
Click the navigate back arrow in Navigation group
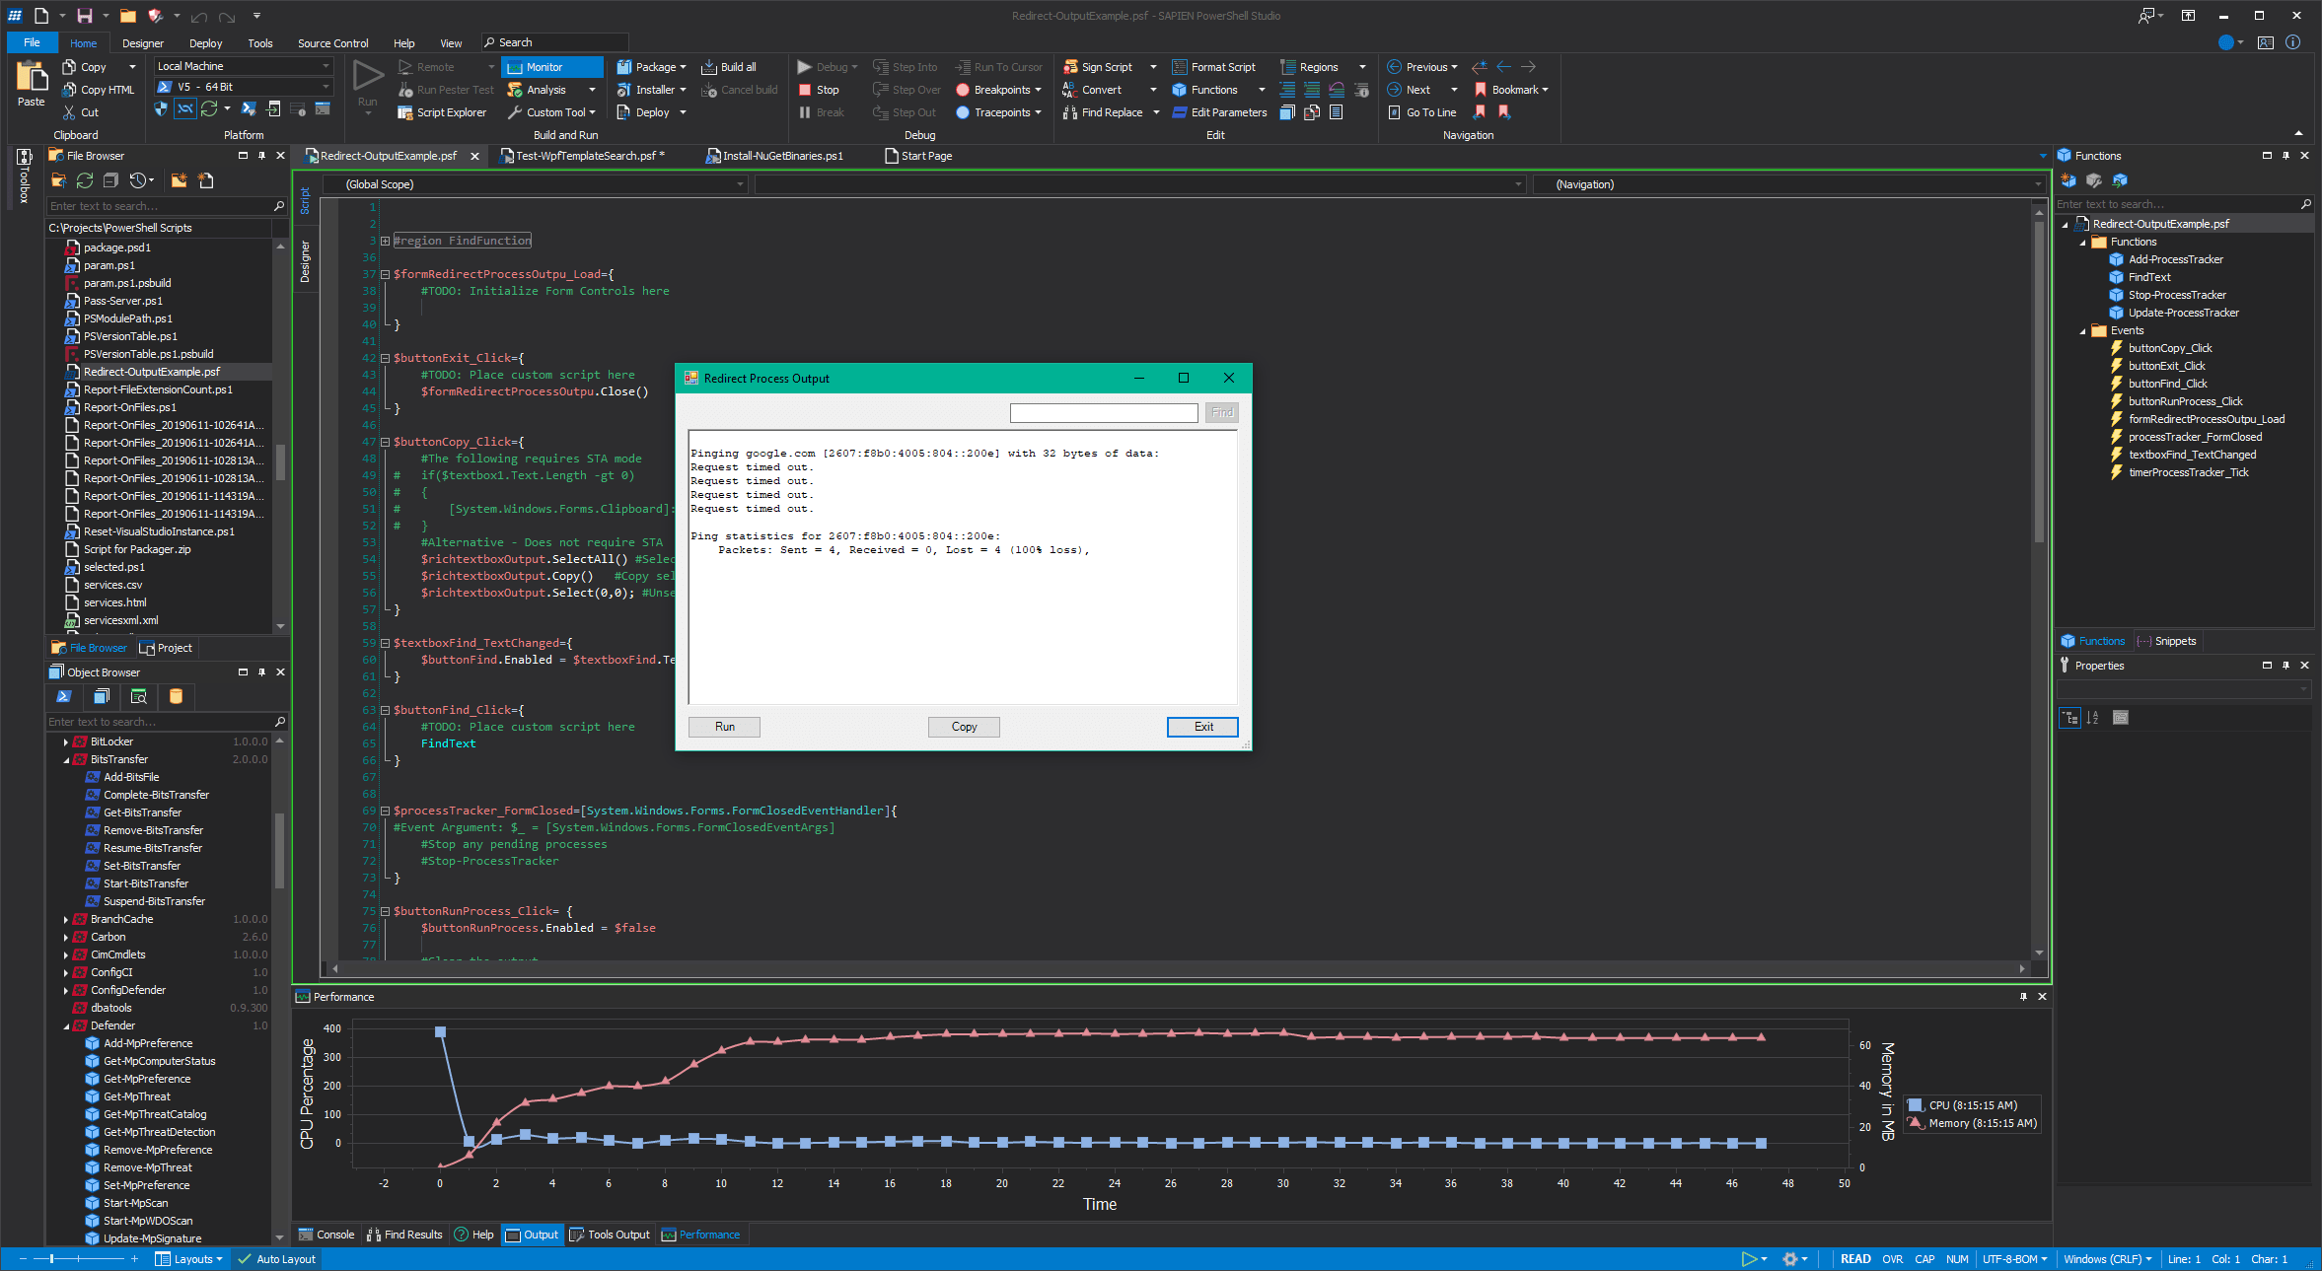point(1503,67)
